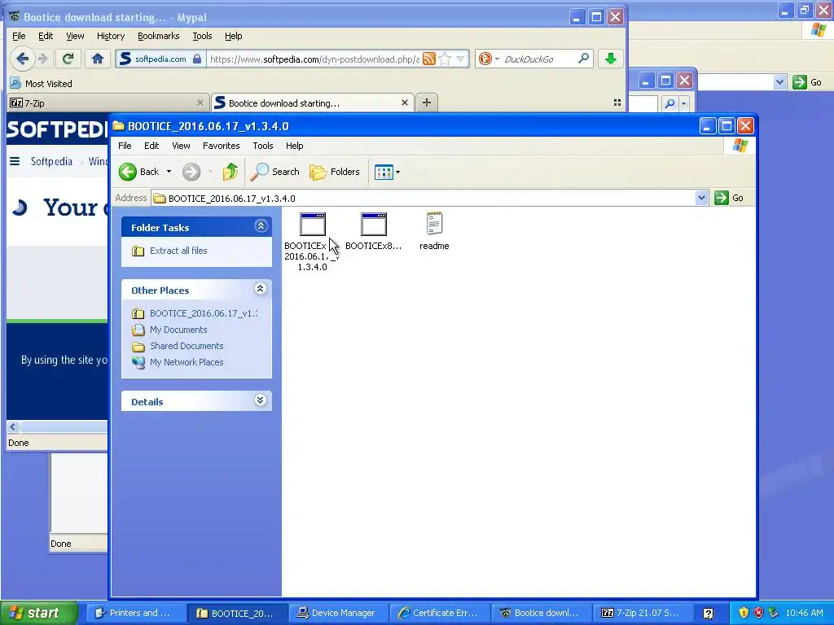Go back in Mypal browser
Image resolution: width=834 pixels, height=625 pixels.
[x=22, y=59]
